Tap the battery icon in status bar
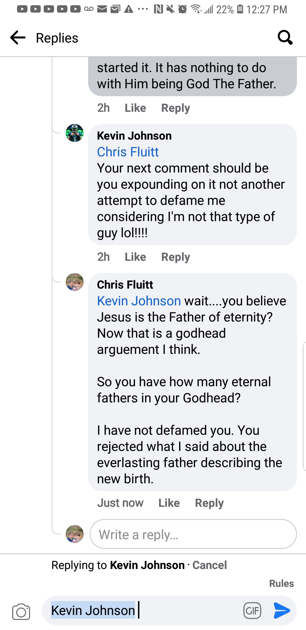 [x=240, y=9]
